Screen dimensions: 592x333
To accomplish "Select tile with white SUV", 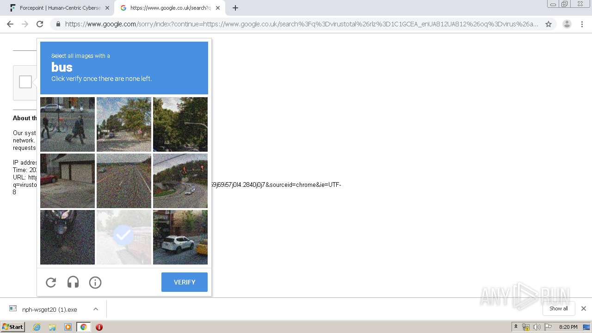I will pos(180,237).
